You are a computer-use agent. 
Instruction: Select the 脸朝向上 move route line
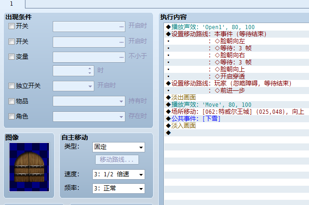236,69
